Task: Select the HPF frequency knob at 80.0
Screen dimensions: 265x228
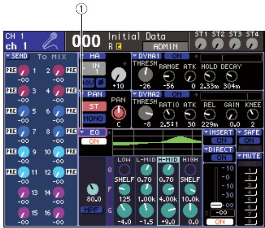Action: click(x=93, y=189)
